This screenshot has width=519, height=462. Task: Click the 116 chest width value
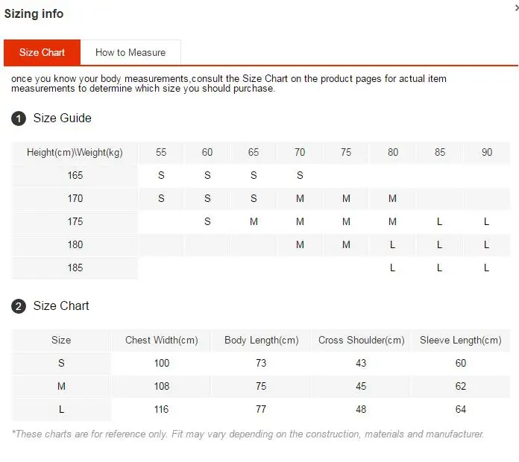(x=162, y=409)
